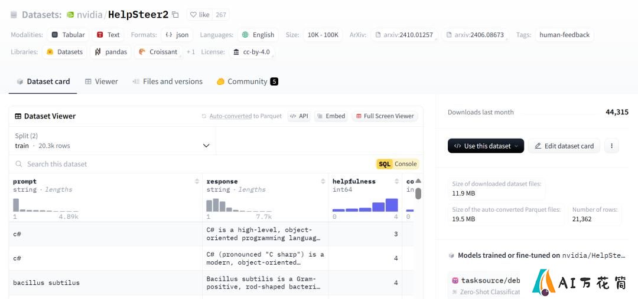Click the helpfulness column header
The image size is (638, 299).
(x=354, y=182)
